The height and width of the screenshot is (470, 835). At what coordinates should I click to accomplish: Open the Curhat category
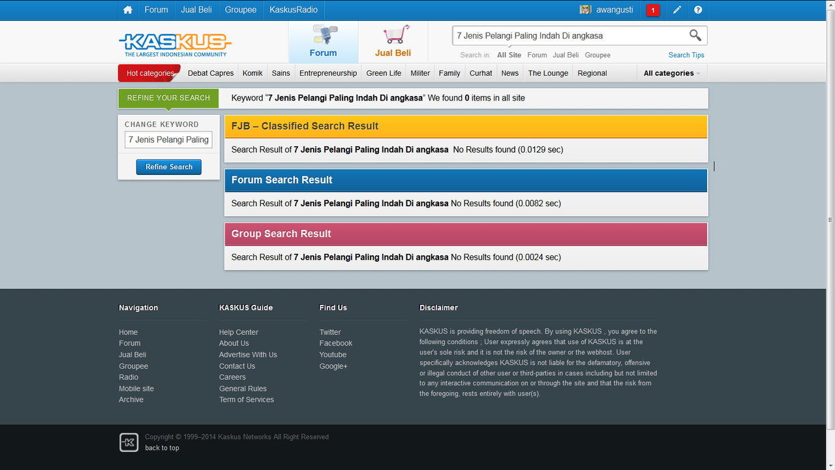point(481,73)
